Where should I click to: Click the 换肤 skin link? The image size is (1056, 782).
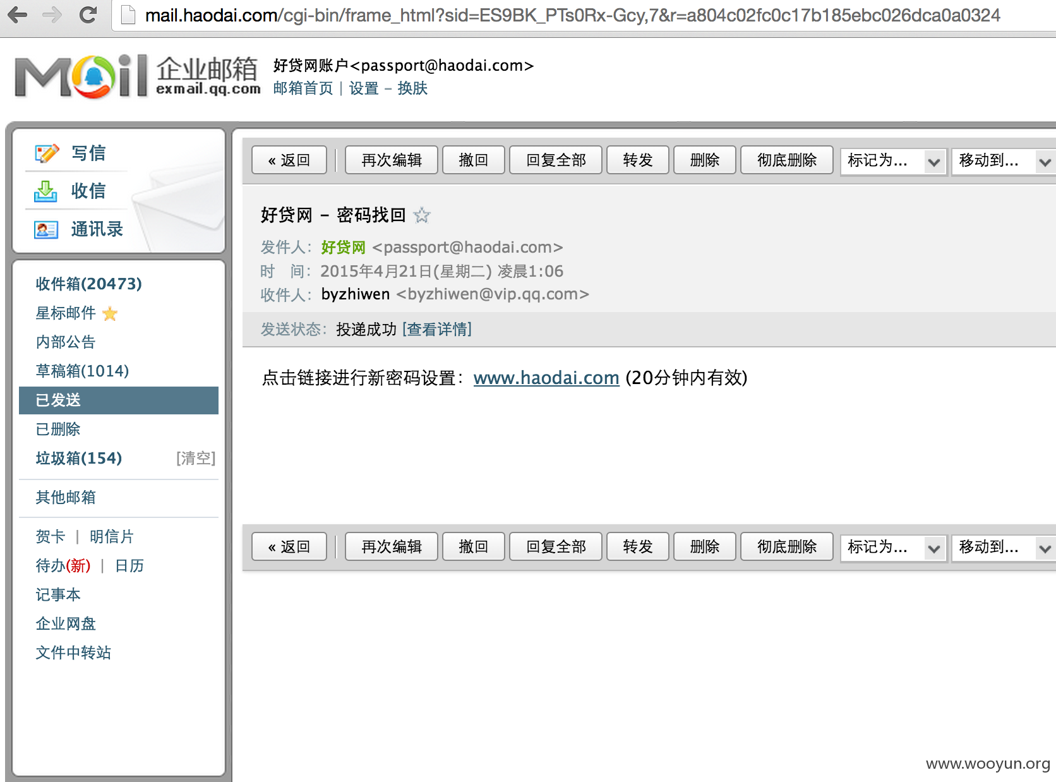[412, 88]
